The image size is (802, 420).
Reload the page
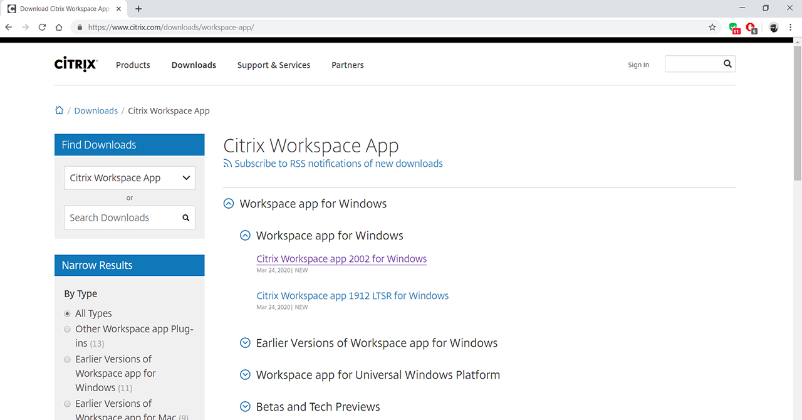pyautogui.click(x=42, y=28)
